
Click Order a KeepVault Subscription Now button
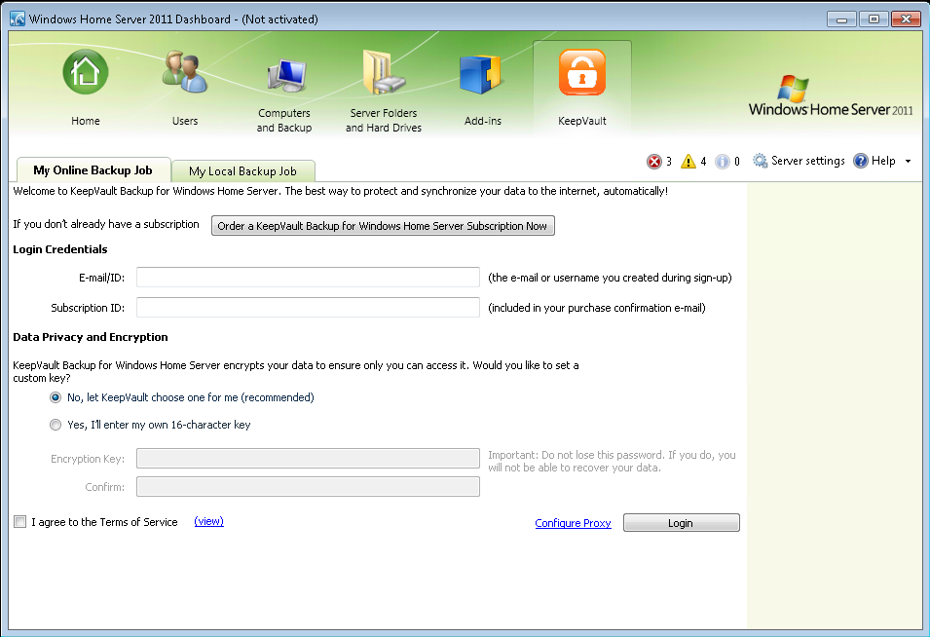(x=383, y=226)
